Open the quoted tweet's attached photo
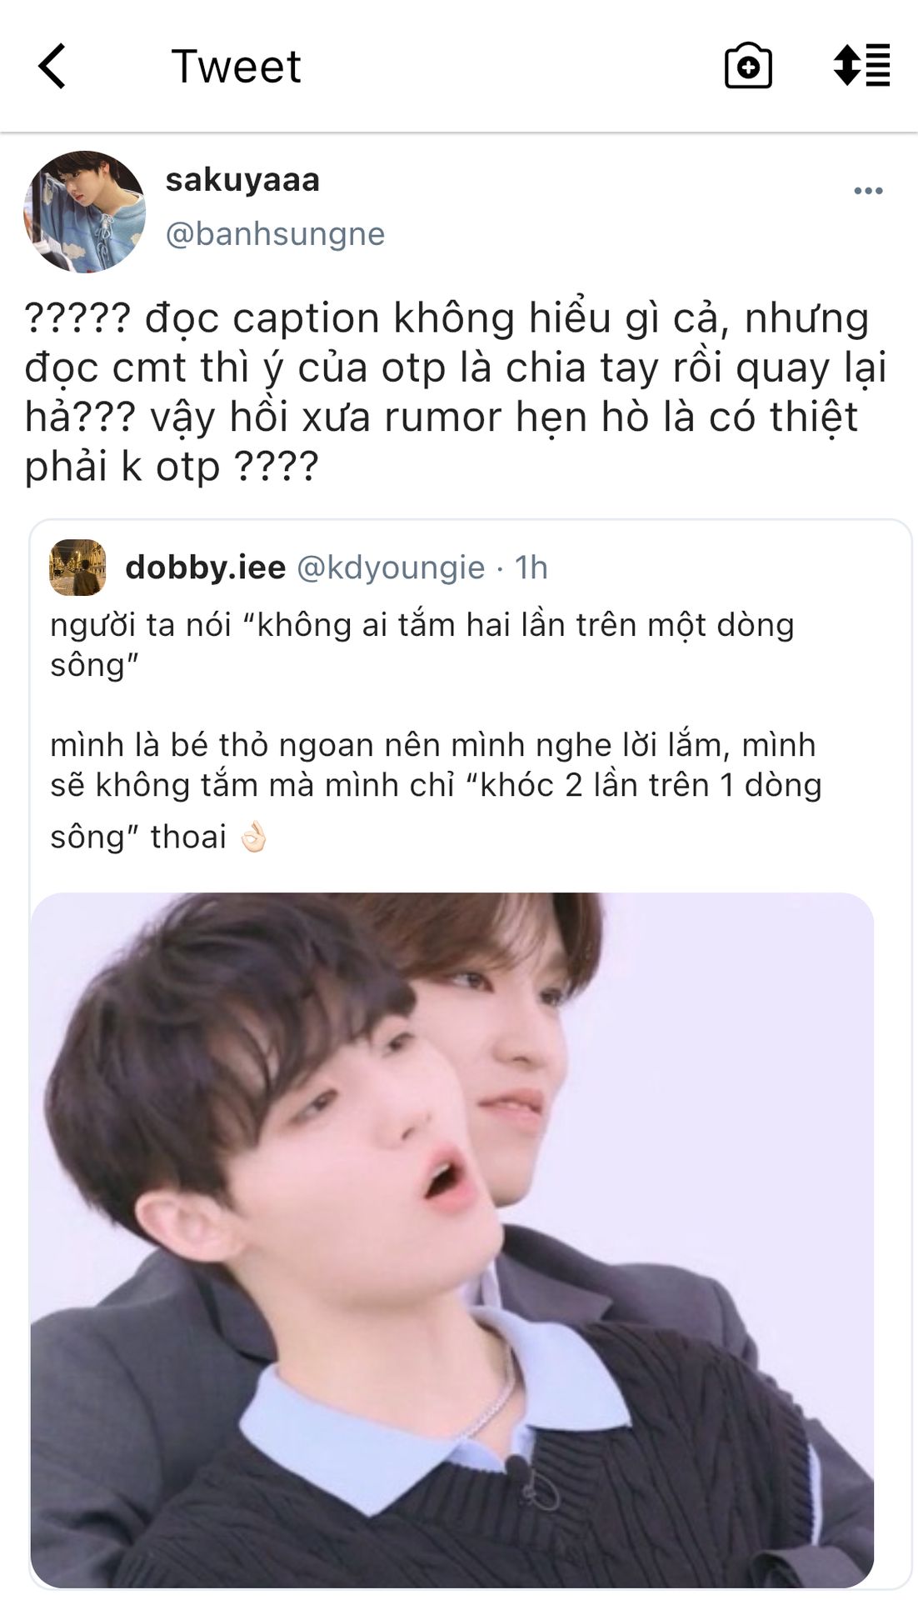The height and width of the screenshot is (1600, 918). [x=452, y=1240]
